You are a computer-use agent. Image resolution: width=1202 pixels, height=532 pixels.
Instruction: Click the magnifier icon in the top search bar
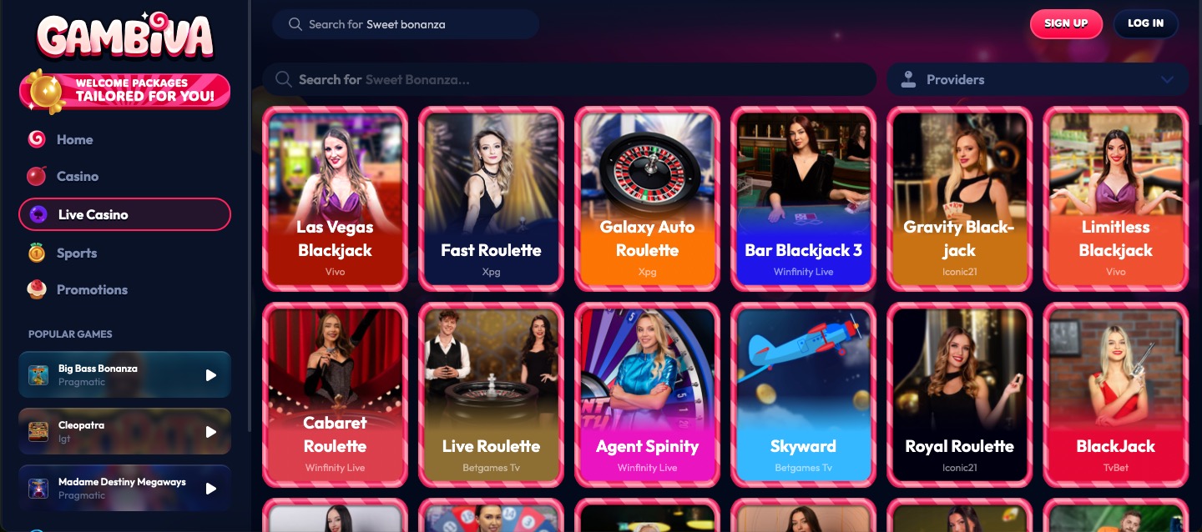point(295,24)
